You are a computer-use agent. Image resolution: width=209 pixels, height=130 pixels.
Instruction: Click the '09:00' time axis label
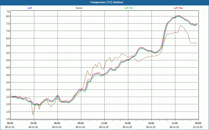80,123
